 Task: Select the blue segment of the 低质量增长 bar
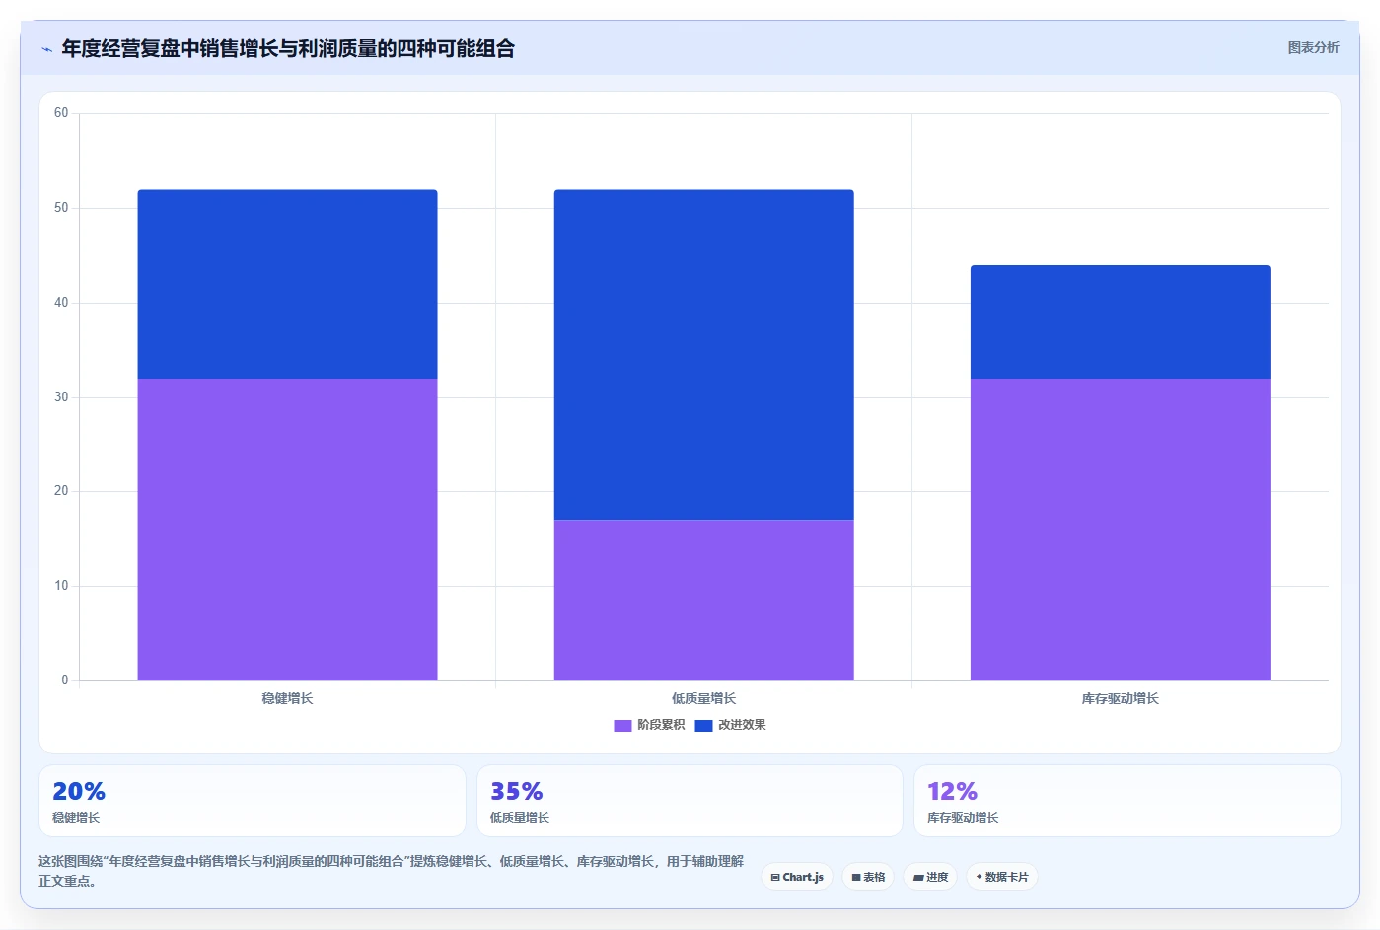coord(703,355)
